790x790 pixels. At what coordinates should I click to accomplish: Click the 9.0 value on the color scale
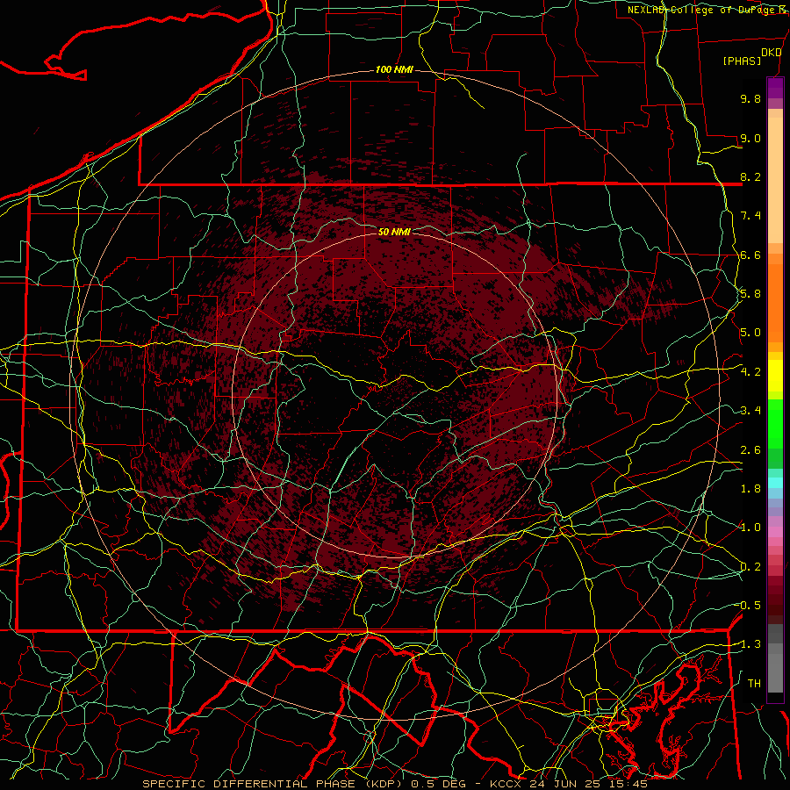[750, 138]
